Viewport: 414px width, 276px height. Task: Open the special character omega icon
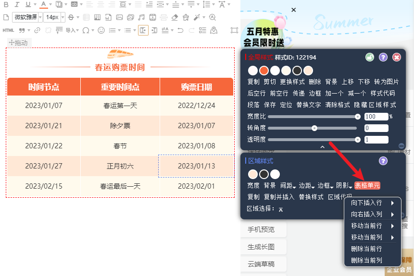[x=86, y=30]
